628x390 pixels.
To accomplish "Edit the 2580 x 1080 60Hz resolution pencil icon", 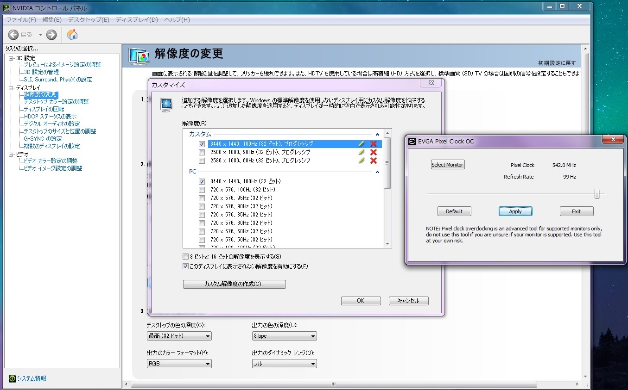I will (362, 161).
